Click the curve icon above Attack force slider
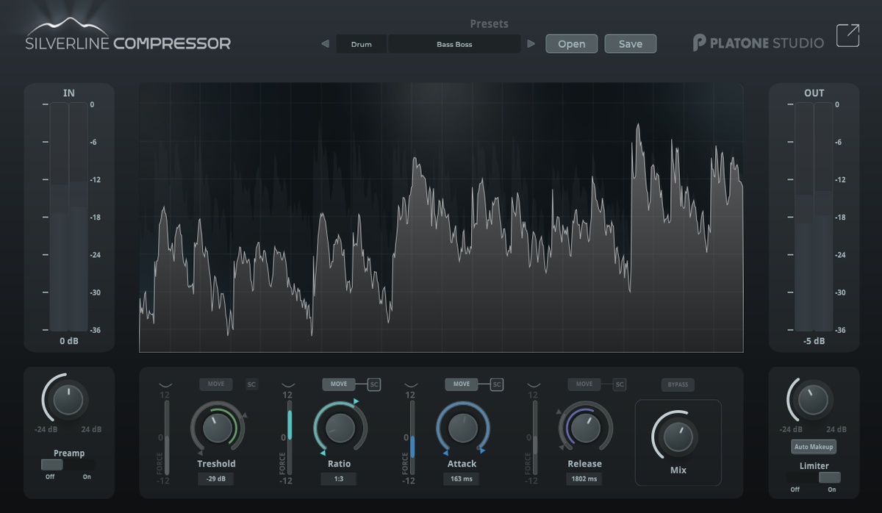The image size is (882, 513). coord(412,384)
